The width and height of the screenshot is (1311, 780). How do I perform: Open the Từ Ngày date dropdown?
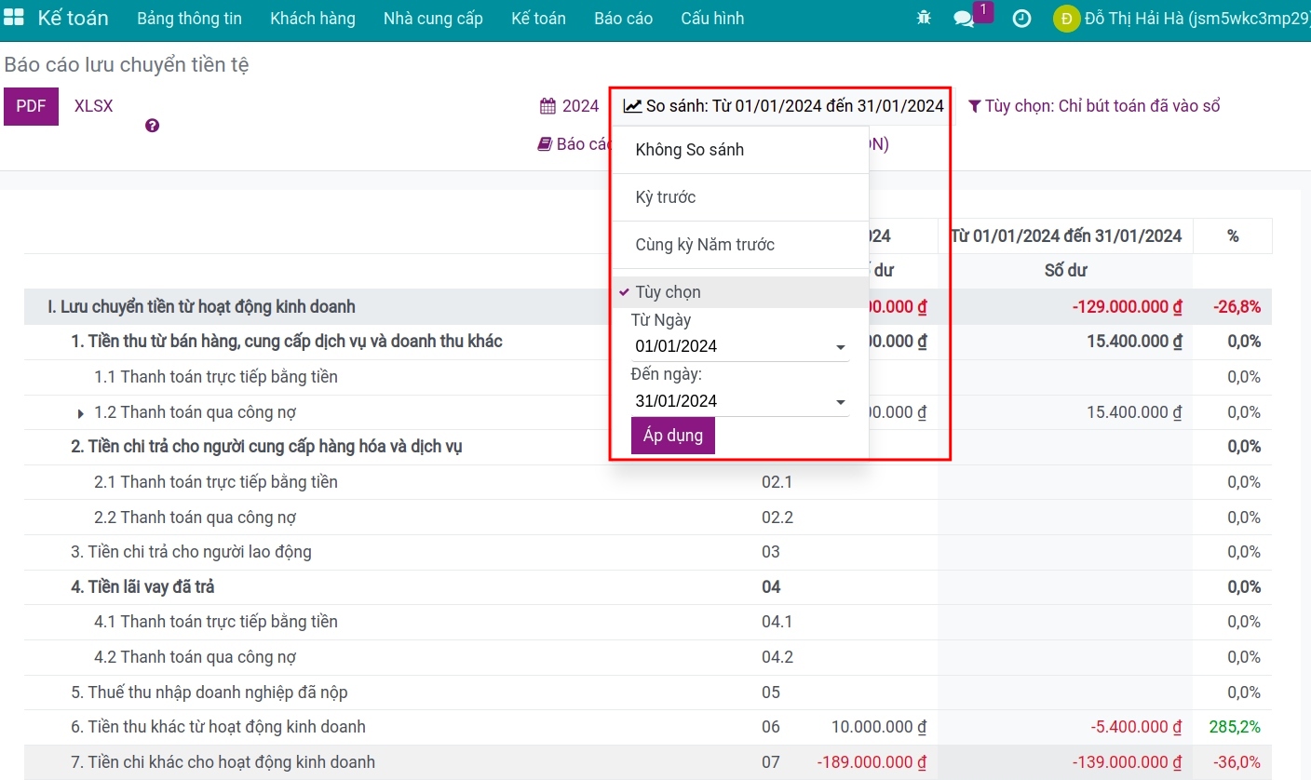739,346
